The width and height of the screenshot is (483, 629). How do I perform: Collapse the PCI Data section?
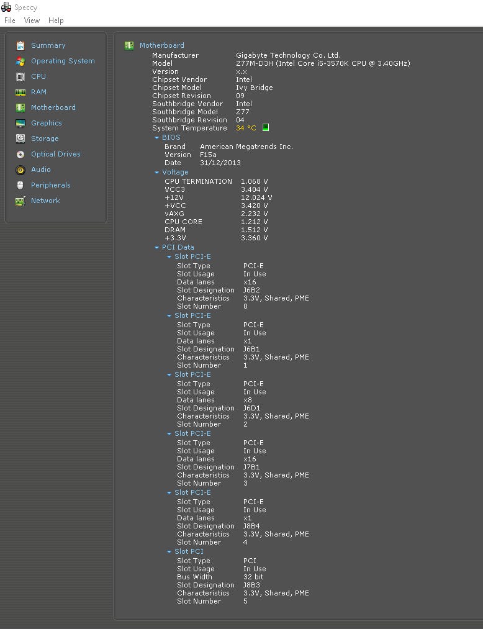coord(157,248)
